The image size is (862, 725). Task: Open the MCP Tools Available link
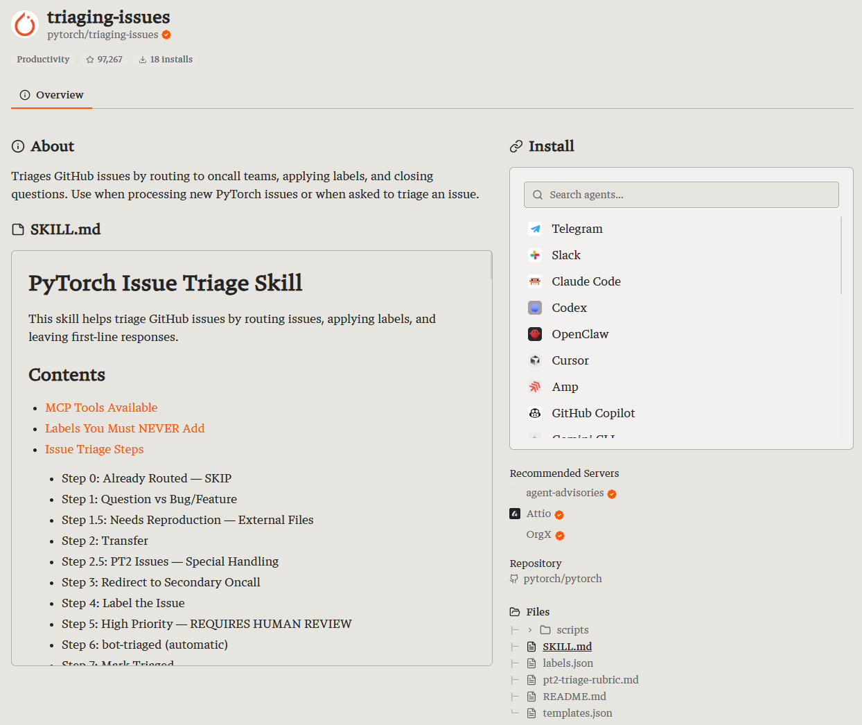pyautogui.click(x=101, y=408)
